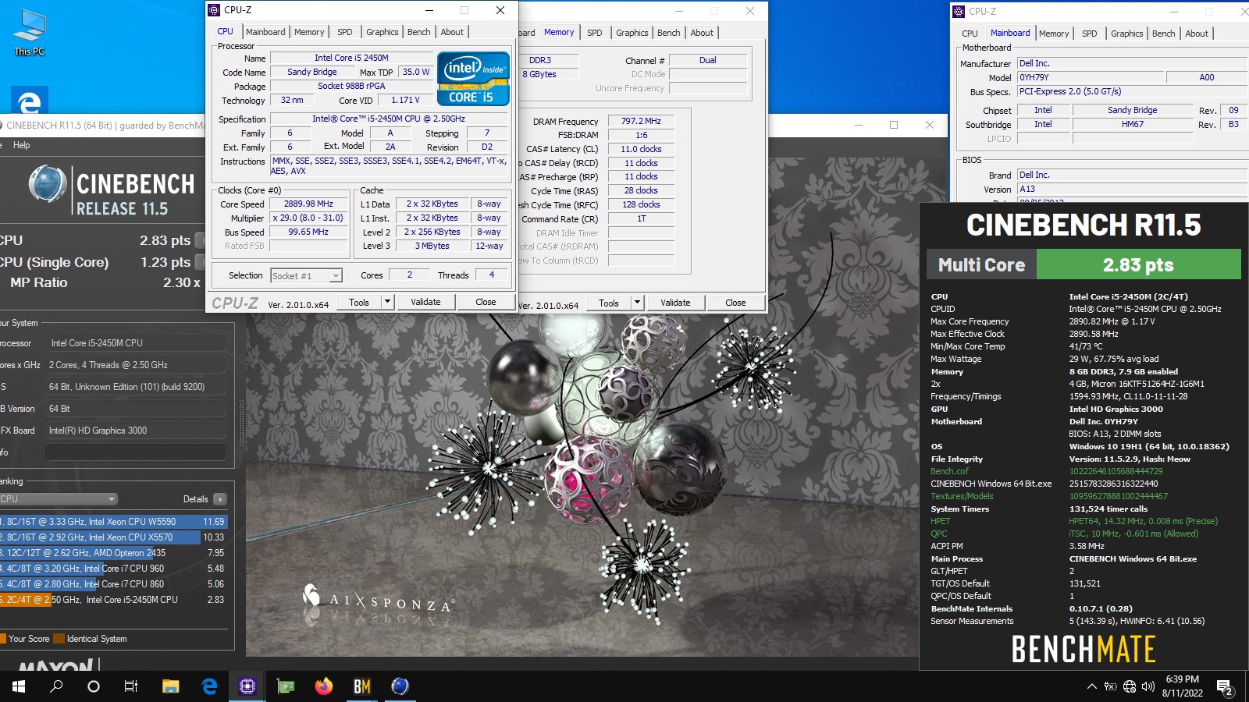
Task: Open the CPU ranking dropdown in Cinebench
Action: click(x=59, y=499)
